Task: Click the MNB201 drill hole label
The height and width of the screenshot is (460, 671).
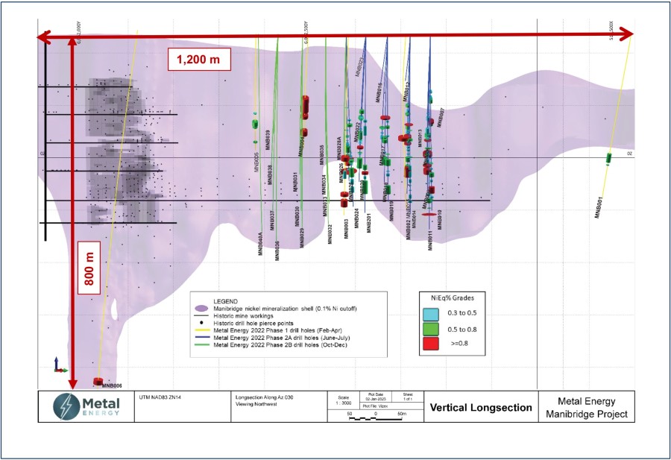Action: (x=369, y=222)
